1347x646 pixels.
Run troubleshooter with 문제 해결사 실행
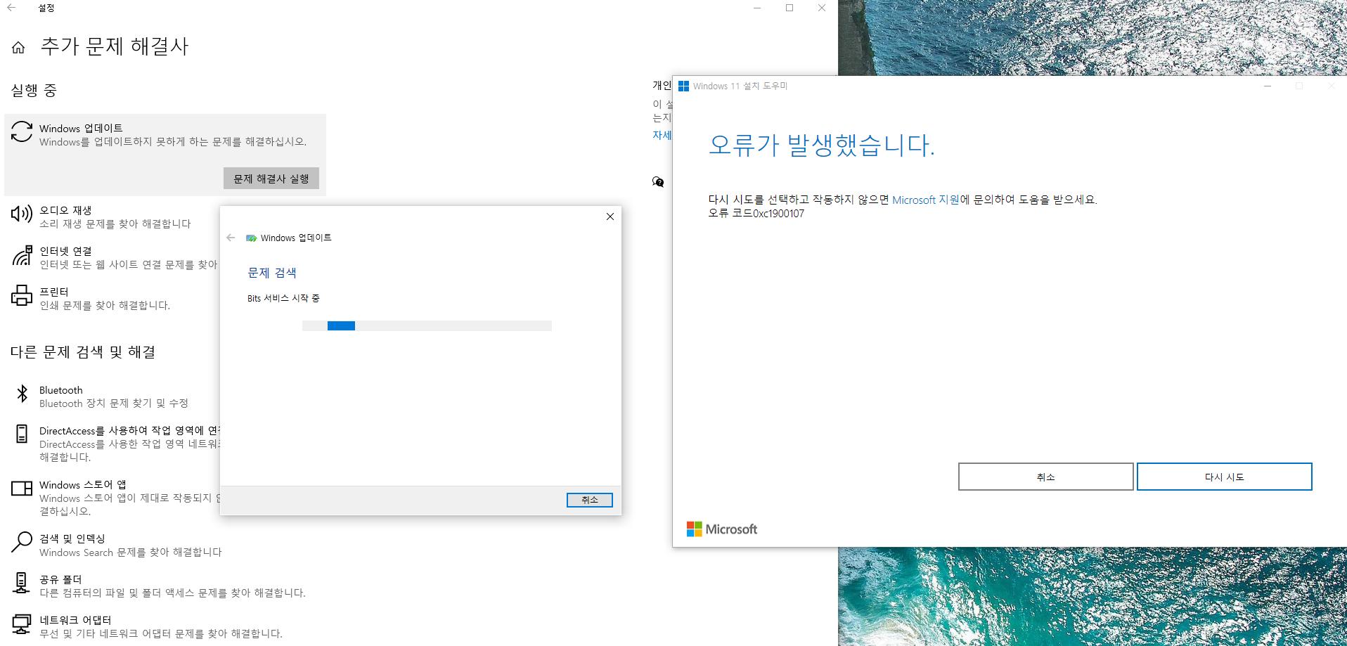[x=271, y=179]
